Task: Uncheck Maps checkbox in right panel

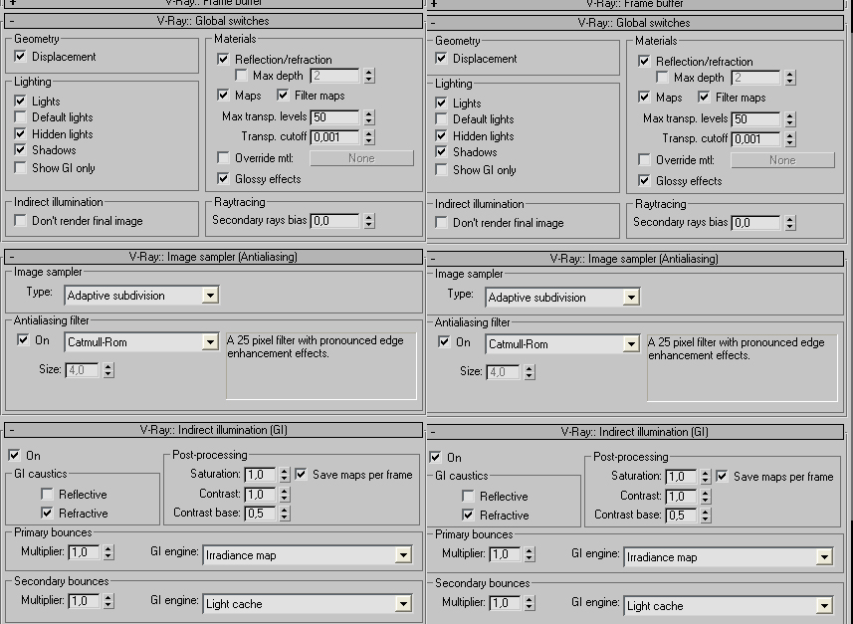Action: (x=644, y=98)
